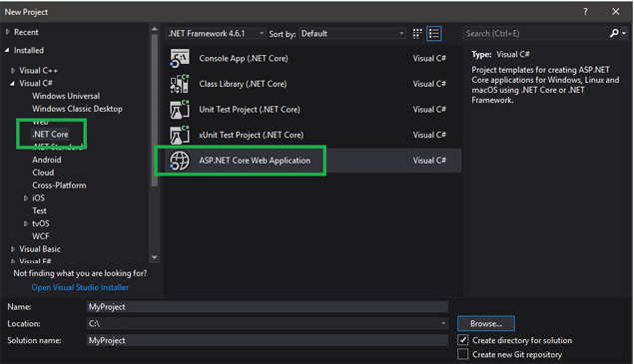Click the ASP.NET Core Web Application globe icon
The height and width of the screenshot is (364, 634).
coord(180,161)
